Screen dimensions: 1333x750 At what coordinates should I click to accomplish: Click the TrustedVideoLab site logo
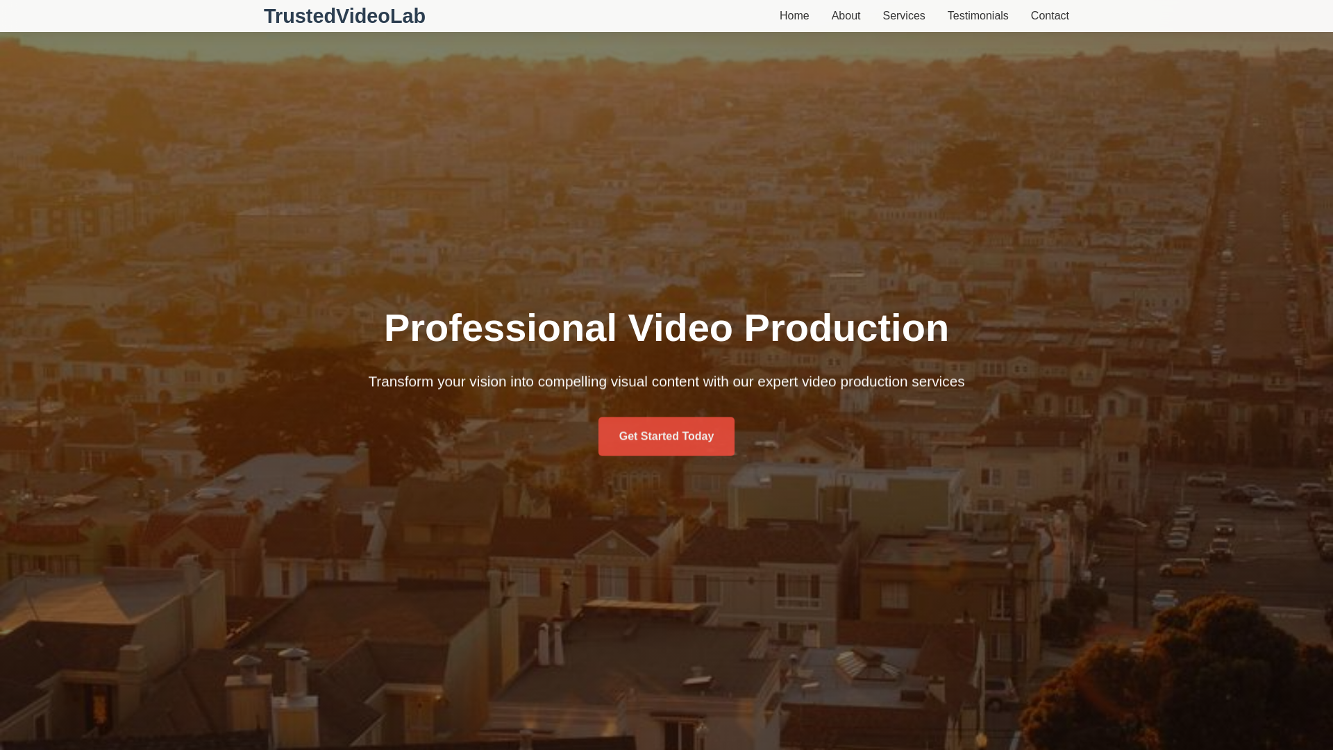coord(344,16)
